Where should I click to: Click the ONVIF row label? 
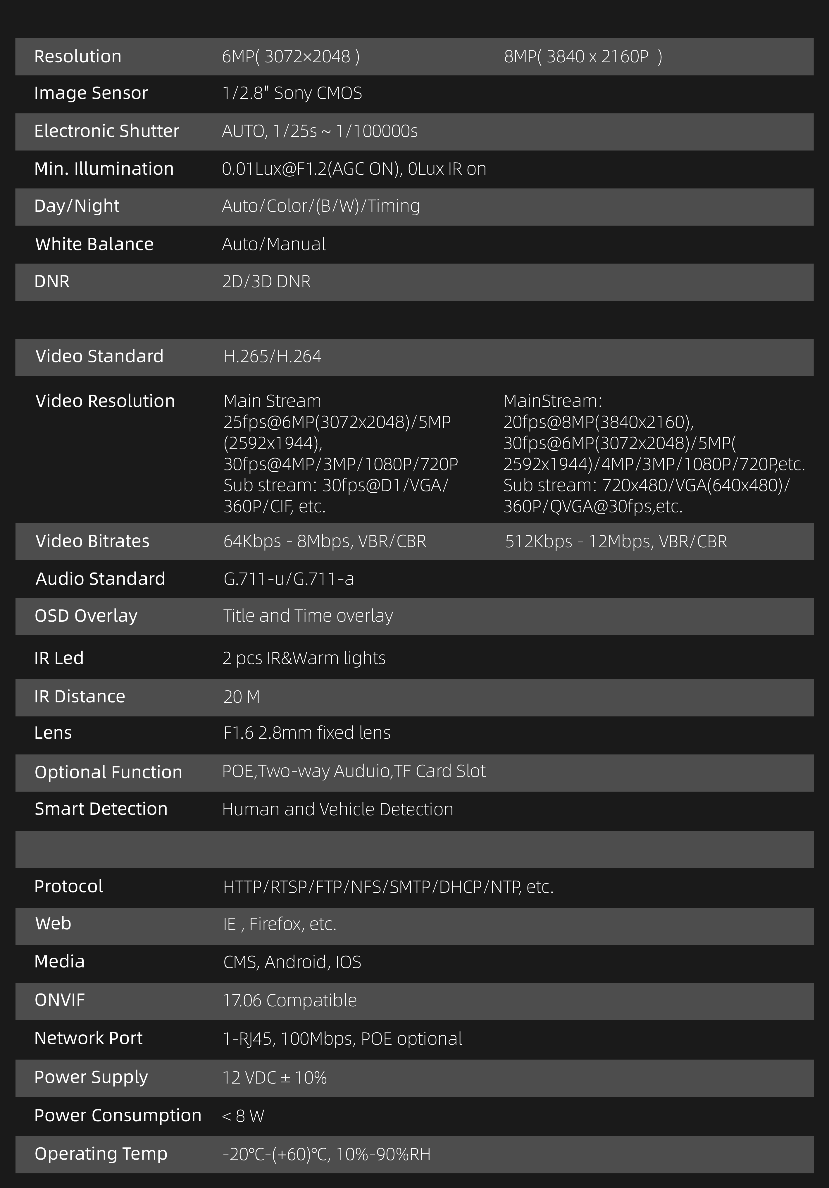click(59, 1000)
